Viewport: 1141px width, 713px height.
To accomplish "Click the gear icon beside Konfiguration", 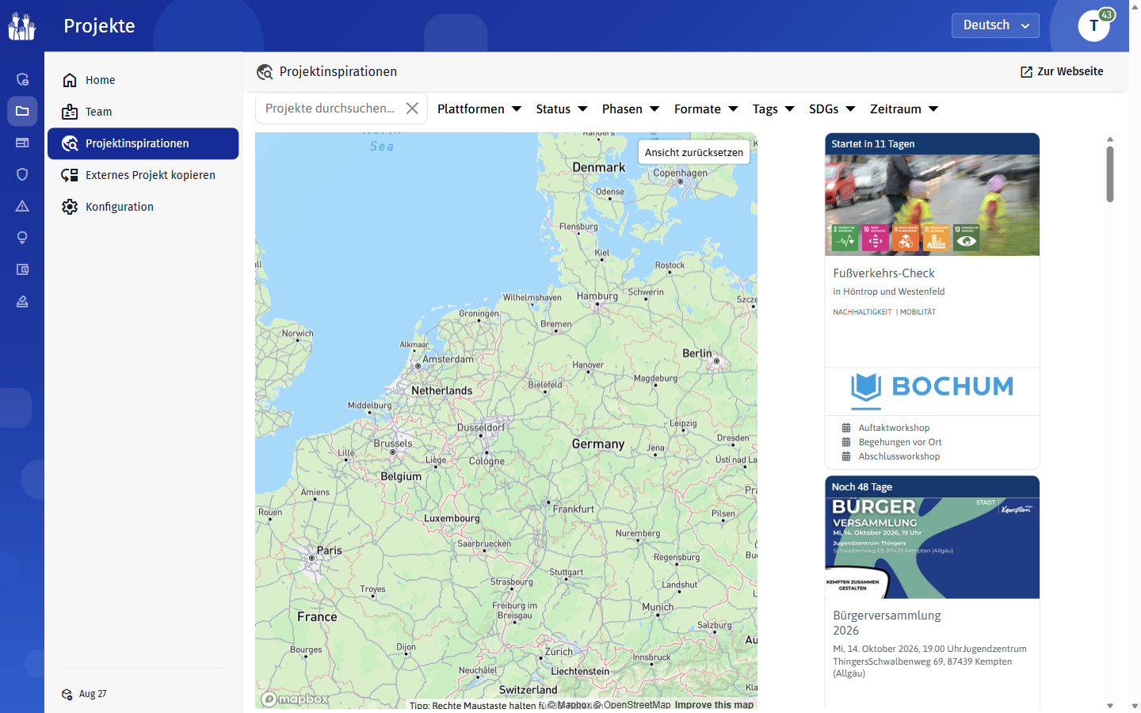I will (x=70, y=207).
